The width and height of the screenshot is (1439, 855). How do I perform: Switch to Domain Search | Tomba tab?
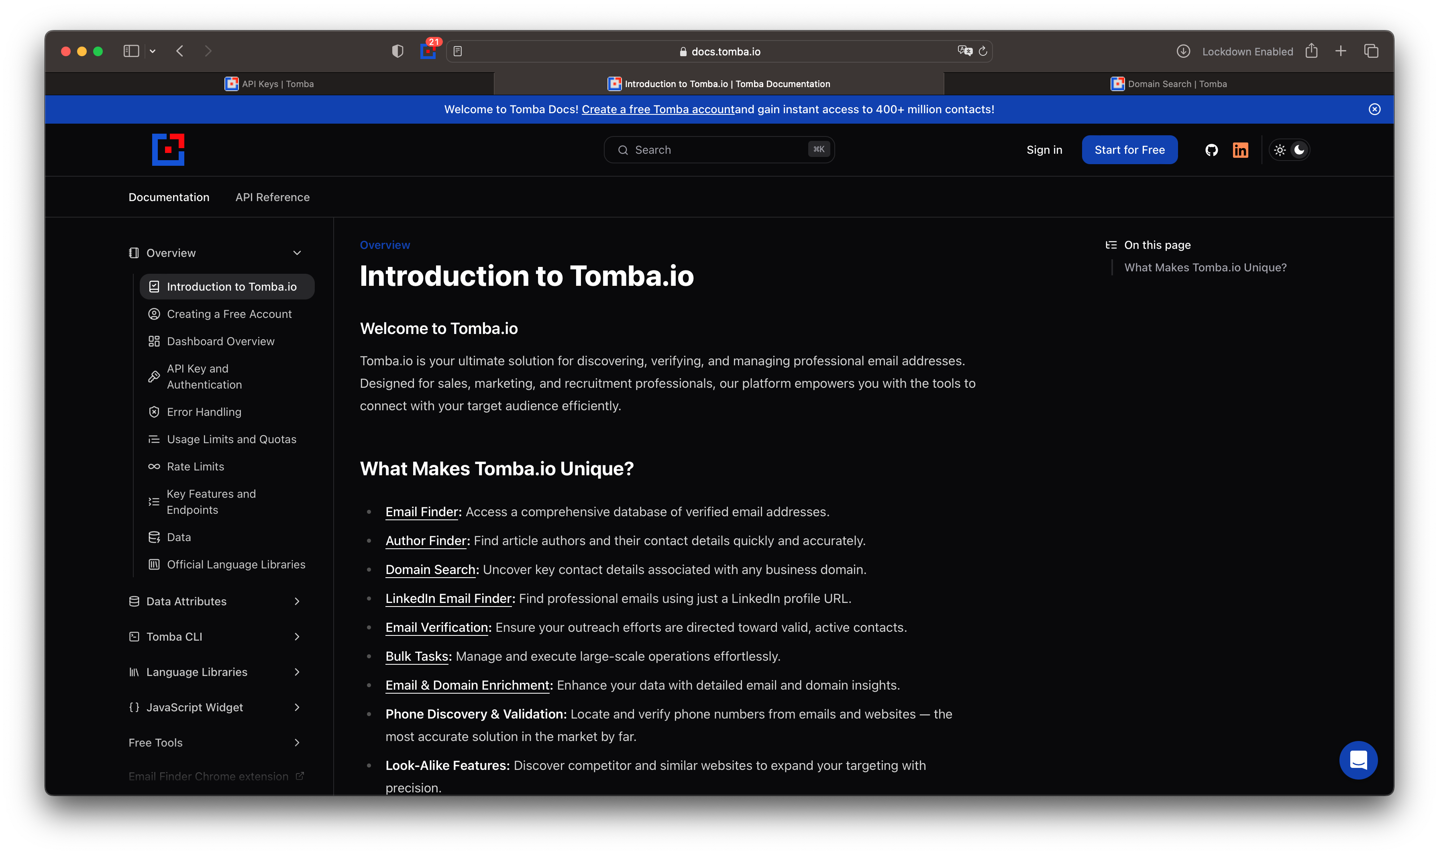pos(1169,84)
